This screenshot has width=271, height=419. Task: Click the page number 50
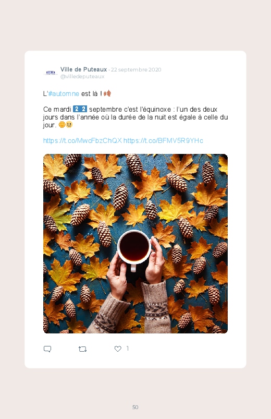135,407
